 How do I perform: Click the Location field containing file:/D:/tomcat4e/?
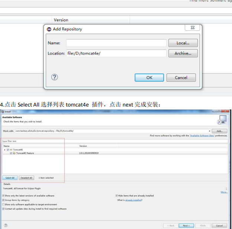(116, 53)
